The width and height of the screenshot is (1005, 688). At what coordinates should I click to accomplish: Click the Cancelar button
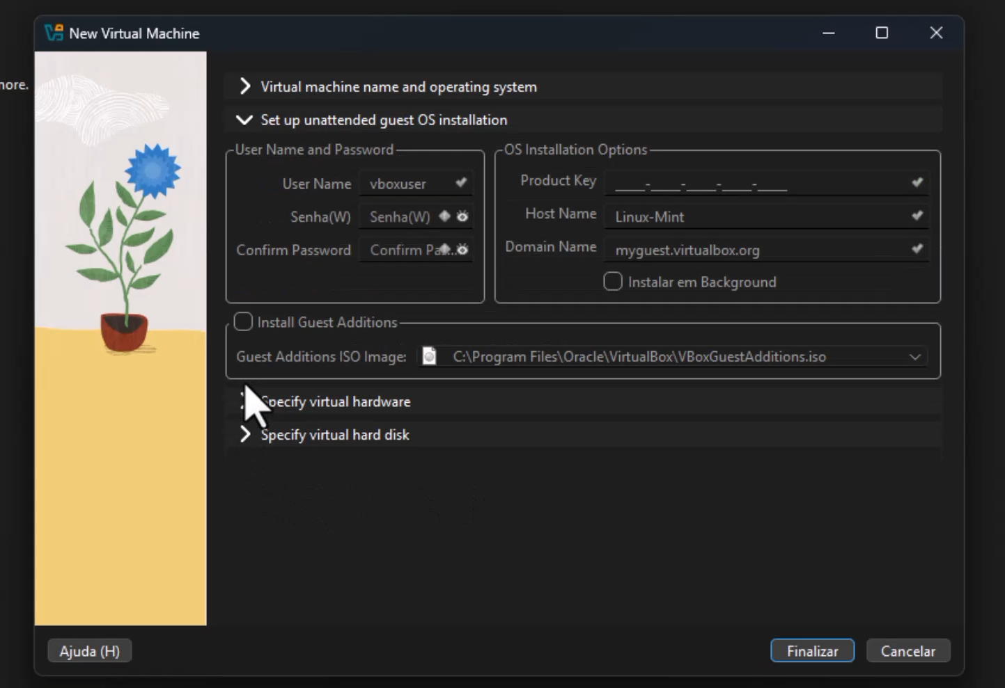[x=908, y=651]
